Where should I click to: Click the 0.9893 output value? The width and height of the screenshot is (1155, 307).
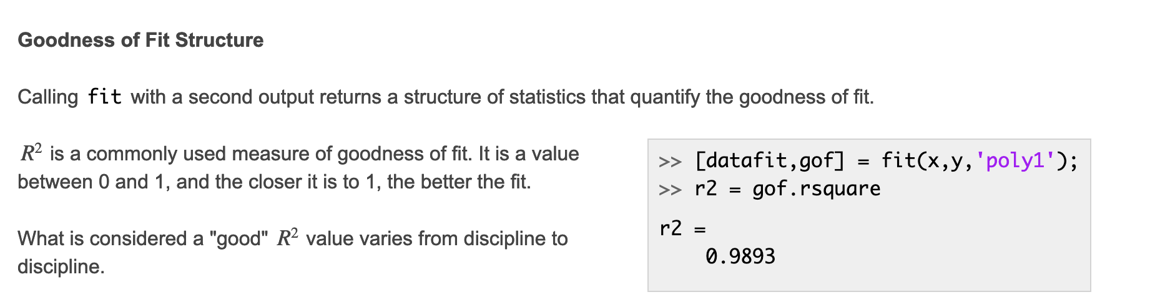[x=740, y=256]
